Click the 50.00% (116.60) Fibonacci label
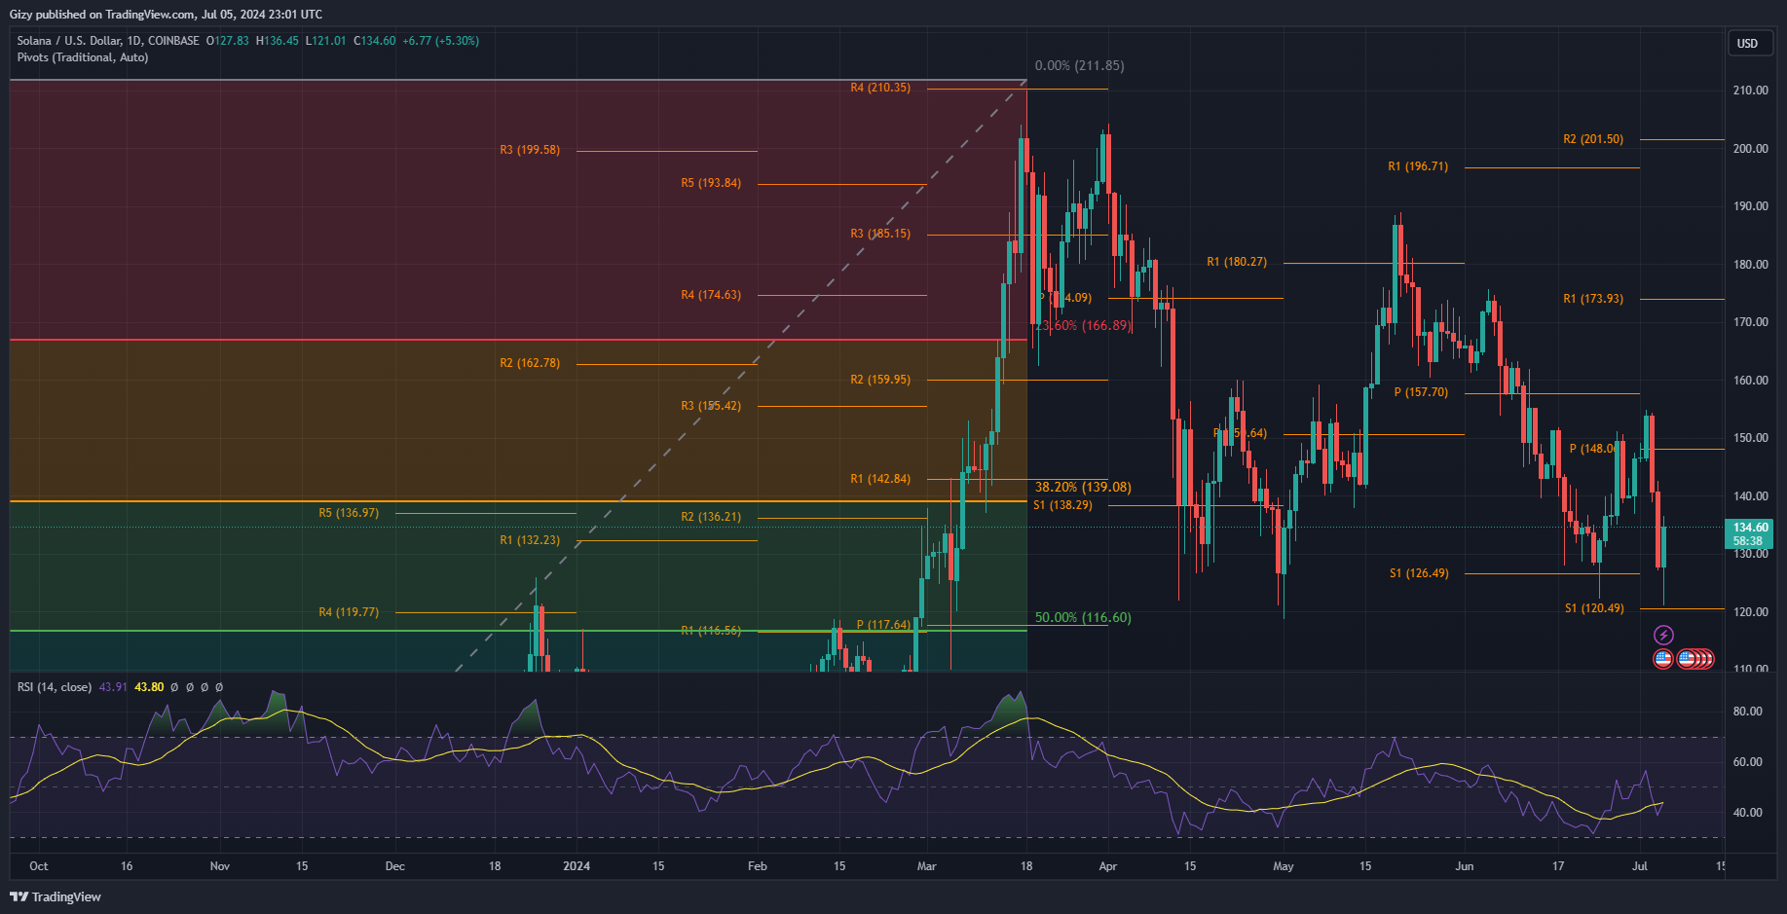The image size is (1787, 914). tap(1083, 617)
